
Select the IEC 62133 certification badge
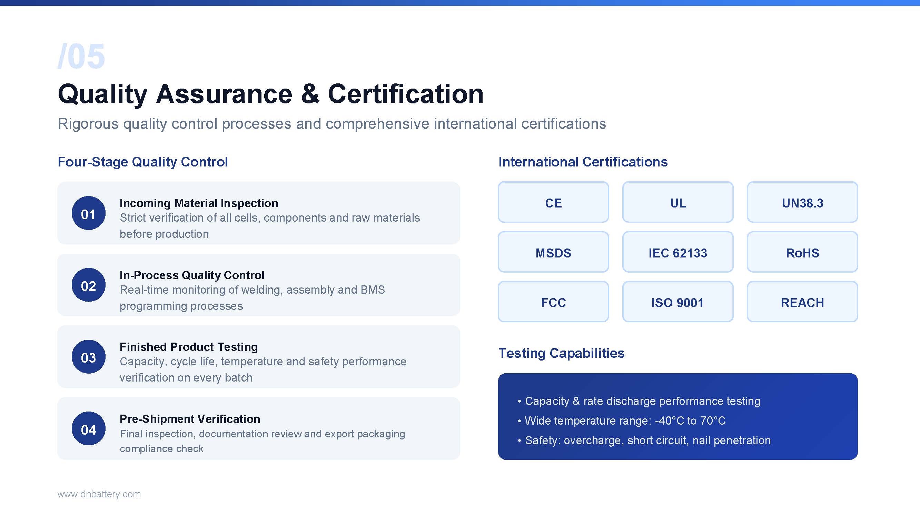677,252
